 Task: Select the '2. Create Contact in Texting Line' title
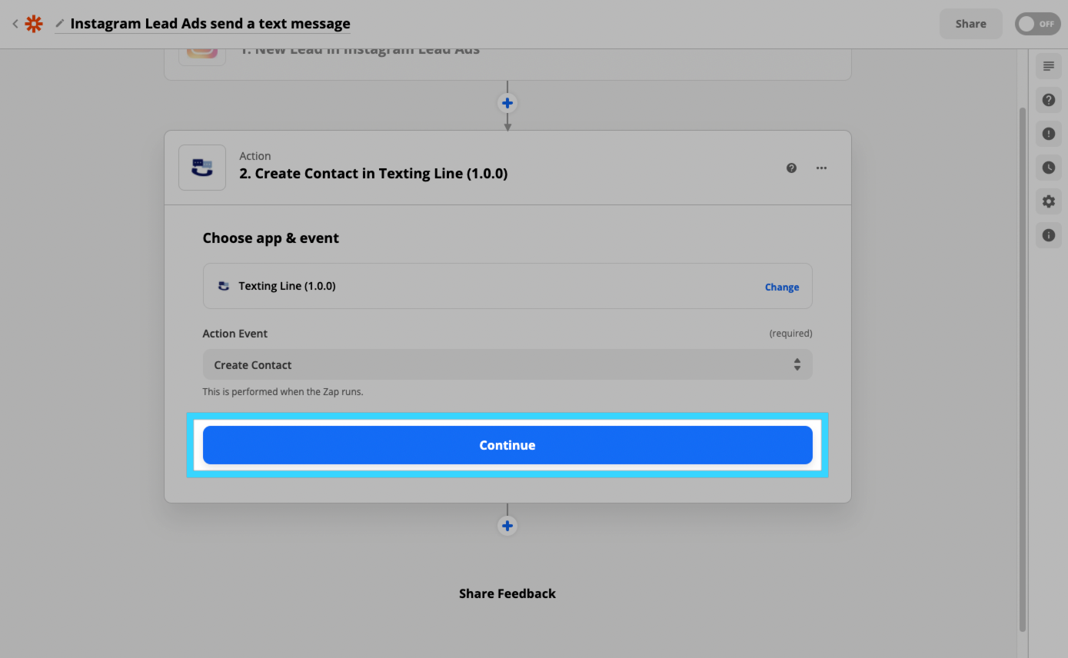(x=374, y=174)
